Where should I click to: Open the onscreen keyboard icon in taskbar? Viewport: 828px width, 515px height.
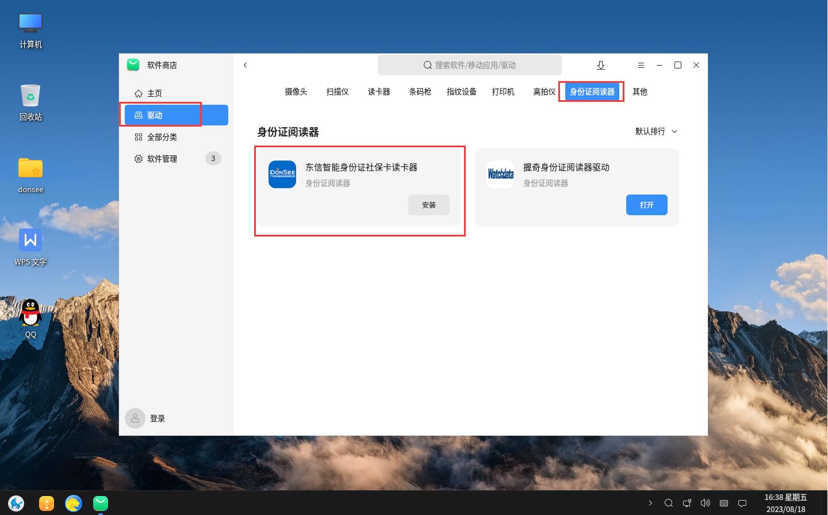(x=724, y=503)
